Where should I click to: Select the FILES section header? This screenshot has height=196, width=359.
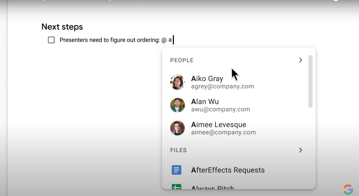pyautogui.click(x=178, y=150)
